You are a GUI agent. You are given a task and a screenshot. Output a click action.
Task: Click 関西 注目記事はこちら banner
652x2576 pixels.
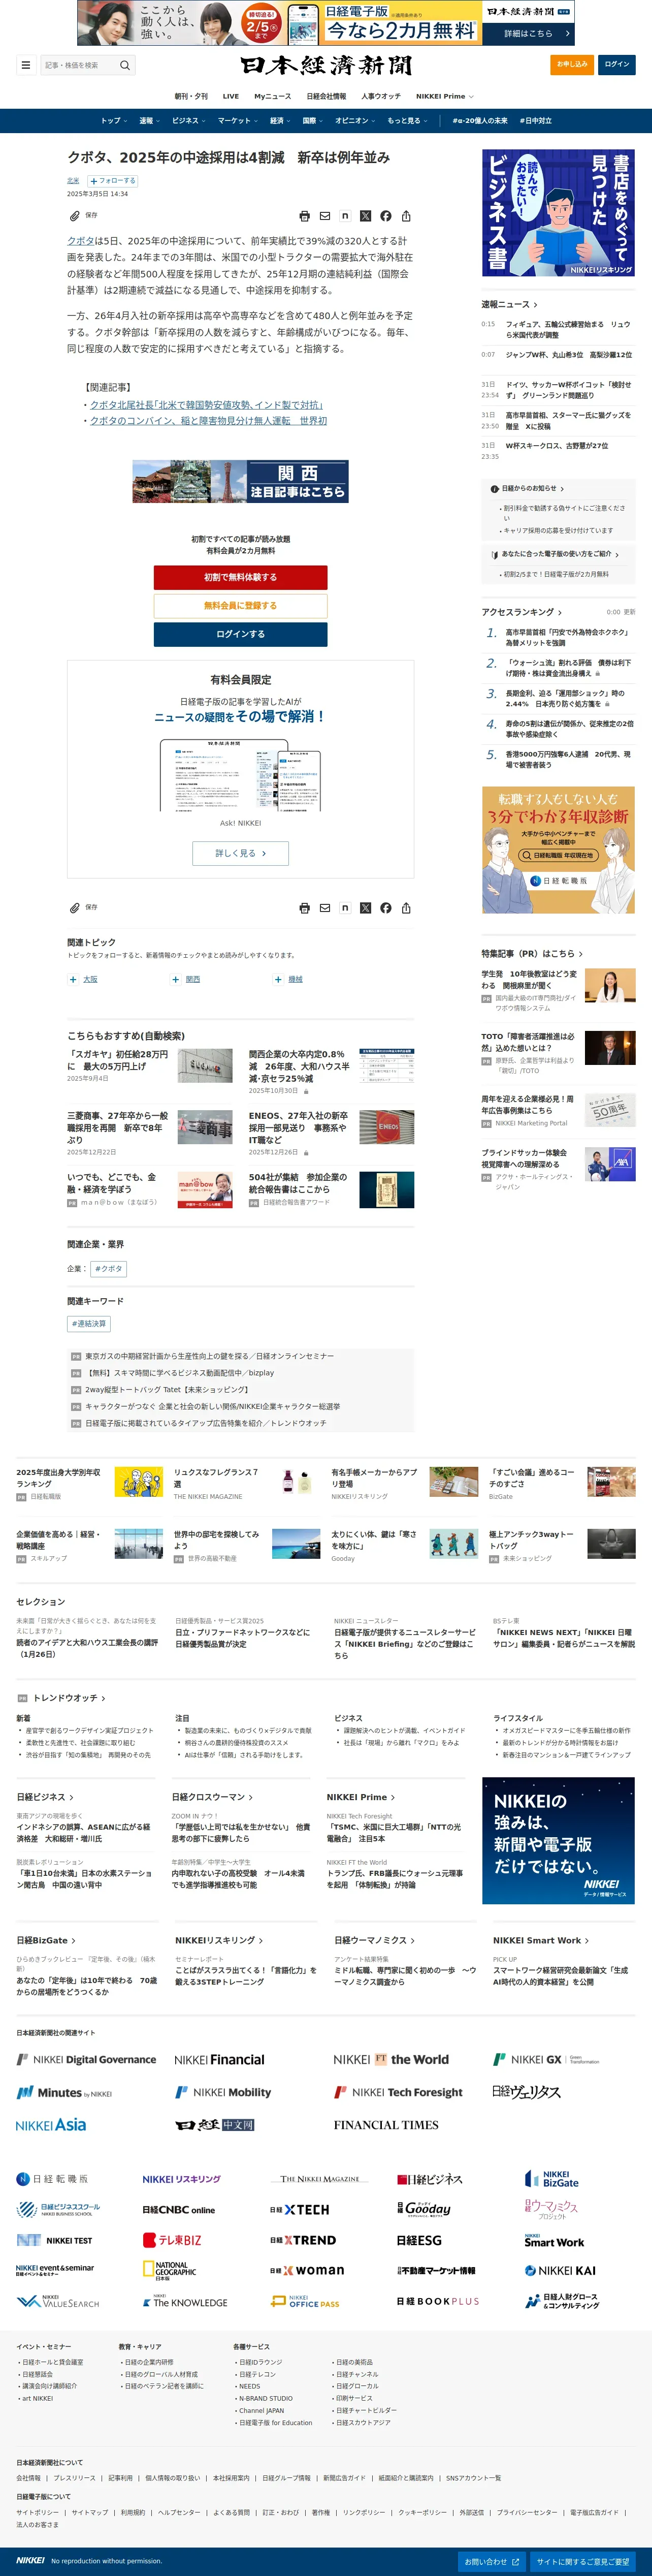[240, 481]
